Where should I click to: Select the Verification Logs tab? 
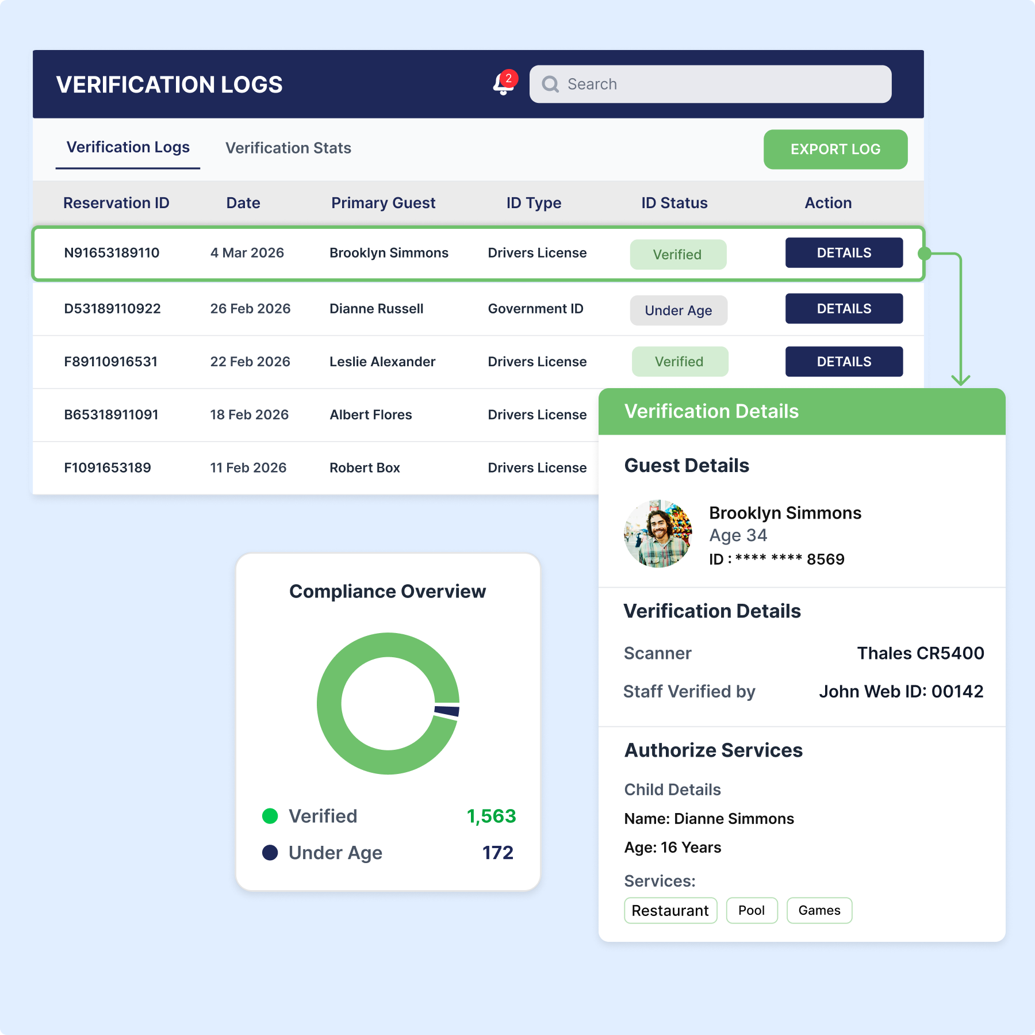128,147
